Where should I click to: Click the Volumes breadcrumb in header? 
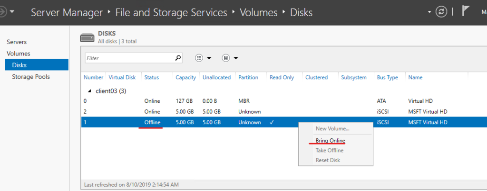[x=259, y=12]
